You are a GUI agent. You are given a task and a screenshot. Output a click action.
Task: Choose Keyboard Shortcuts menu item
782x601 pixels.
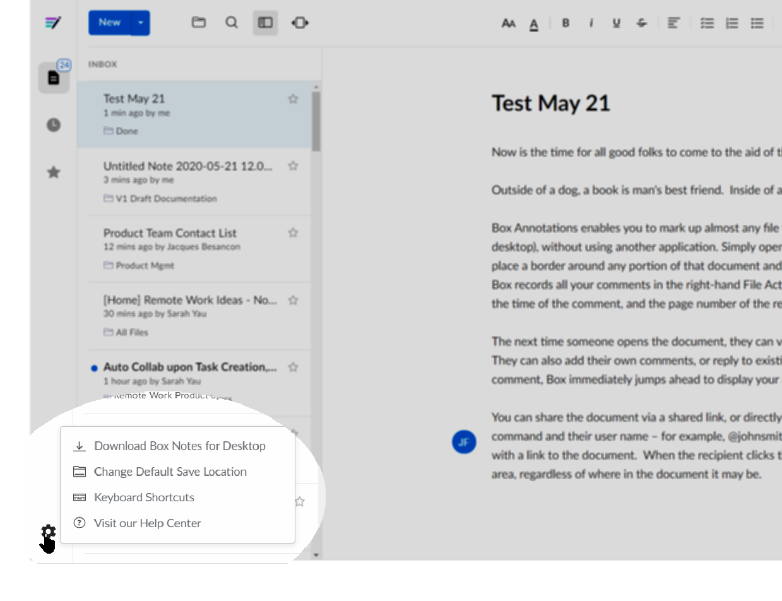click(x=144, y=497)
